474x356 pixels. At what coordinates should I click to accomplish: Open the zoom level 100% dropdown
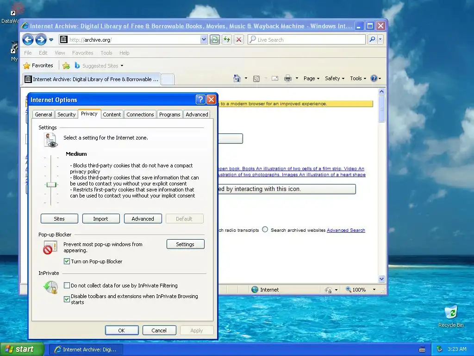click(374, 289)
